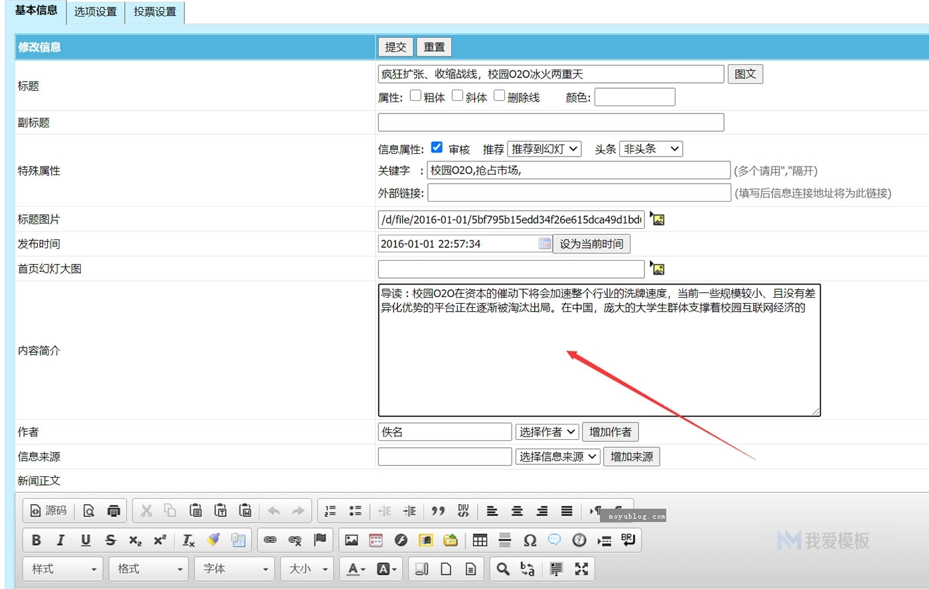Switch to the 投票设置 tab
Image resolution: width=929 pixels, height=589 pixels.
155,12
